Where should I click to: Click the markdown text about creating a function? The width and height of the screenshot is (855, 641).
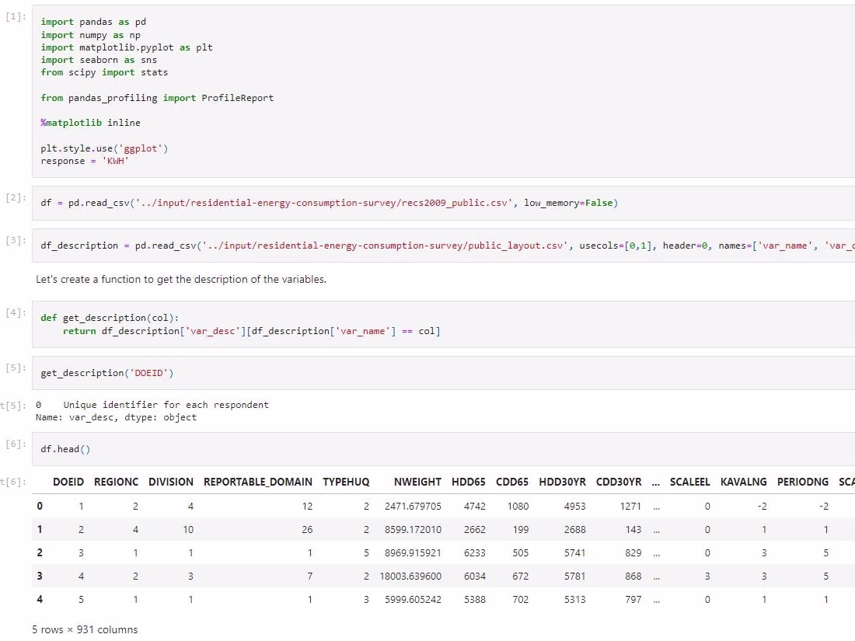181,279
